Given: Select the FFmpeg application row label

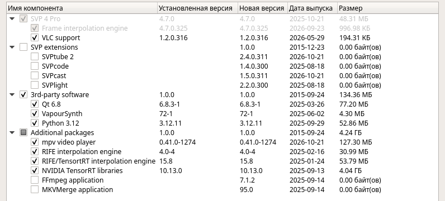Looking at the screenshot, I should click(x=72, y=180).
